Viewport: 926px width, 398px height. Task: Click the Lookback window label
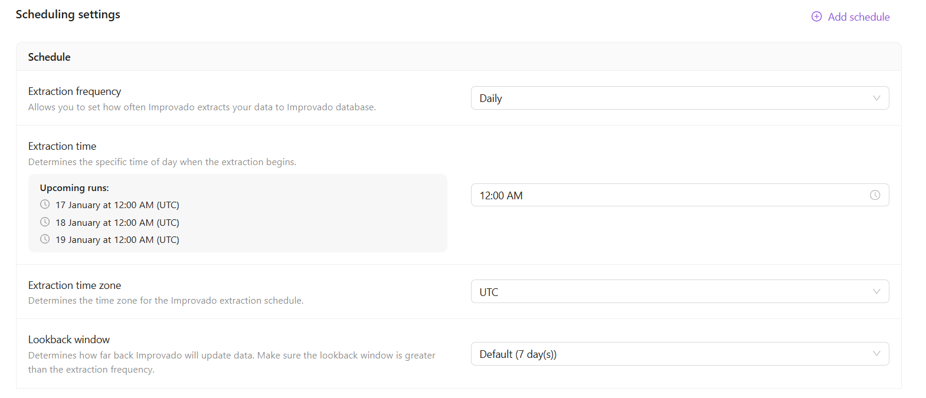pyautogui.click(x=69, y=340)
